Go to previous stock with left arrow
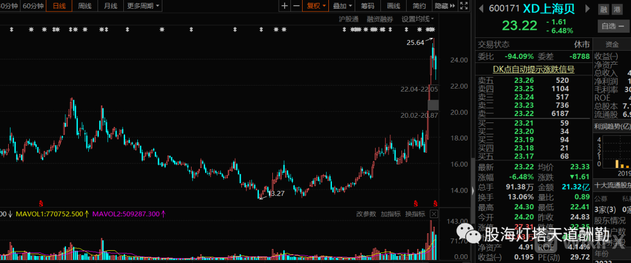 pyautogui.click(x=481, y=8)
